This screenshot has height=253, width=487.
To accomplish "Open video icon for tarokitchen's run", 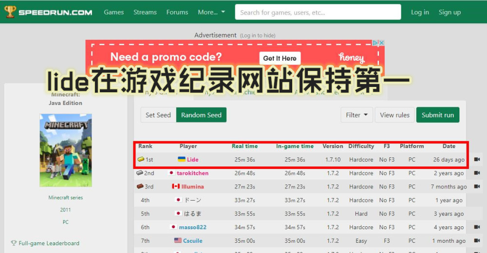I will [x=477, y=173].
